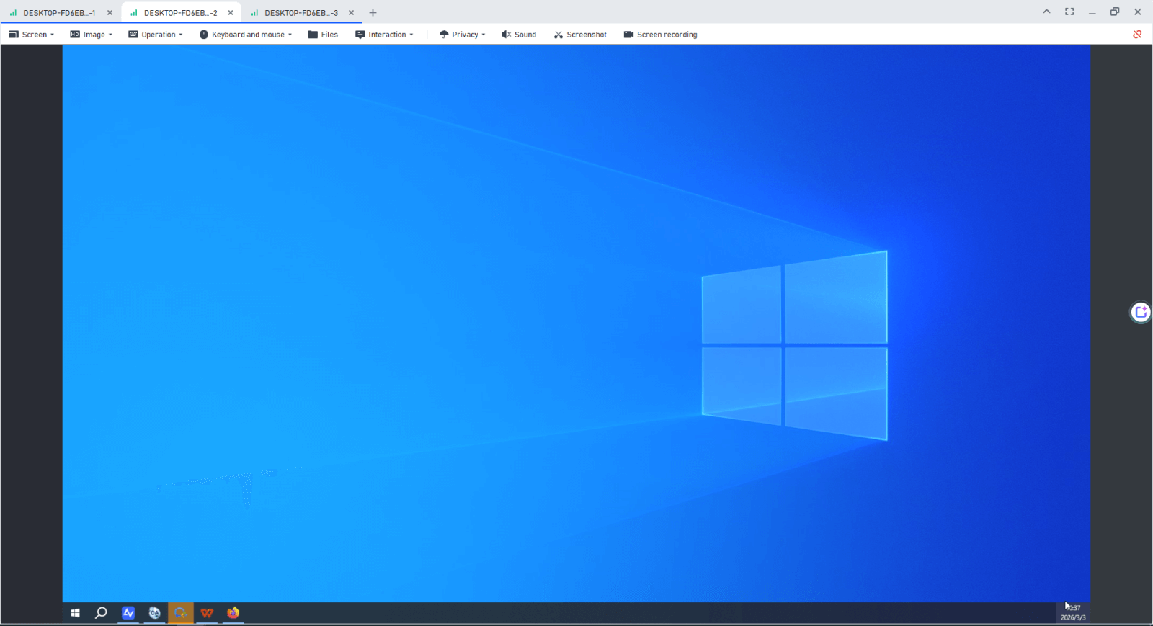
Task: Add a new session tab
Action: (x=373, y=13)
